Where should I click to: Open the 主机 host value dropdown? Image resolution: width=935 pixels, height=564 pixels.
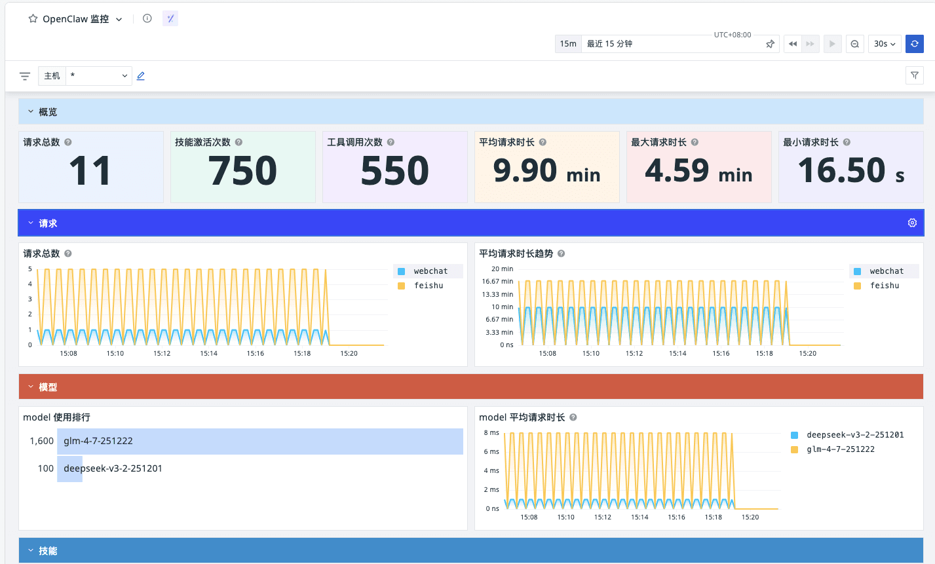[98, 76]
